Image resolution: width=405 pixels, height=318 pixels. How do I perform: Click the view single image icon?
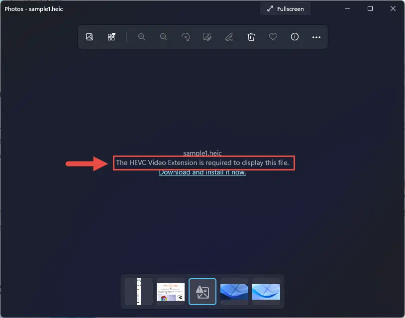pyautogui.click(x=90, y=37)
